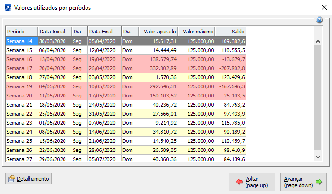Open the blue help question mark icon
The width and height of the screenshot is (332, 194).
319,20
